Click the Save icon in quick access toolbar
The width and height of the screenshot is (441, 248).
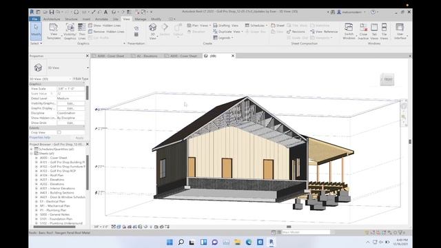[x=52, y=12]
